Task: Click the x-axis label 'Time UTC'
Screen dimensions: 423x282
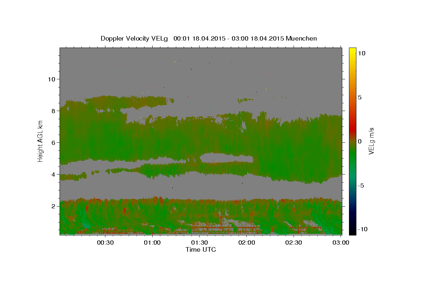Action: 201,250
